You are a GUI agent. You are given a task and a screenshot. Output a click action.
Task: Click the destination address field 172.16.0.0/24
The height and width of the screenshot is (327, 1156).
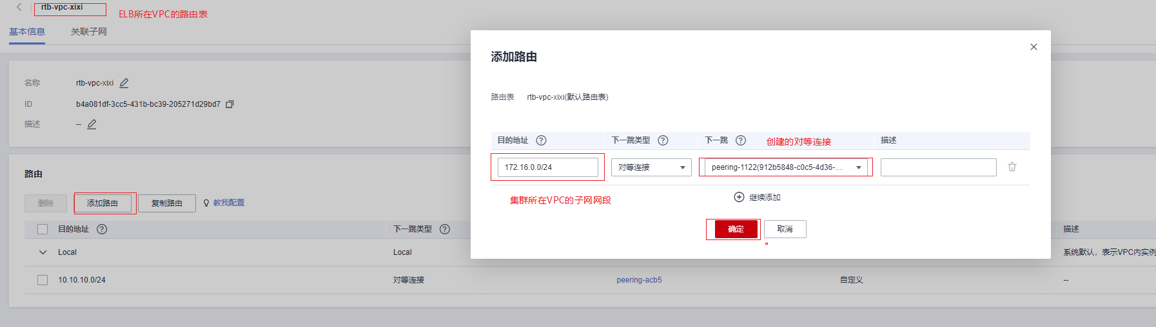click(548, 167)
